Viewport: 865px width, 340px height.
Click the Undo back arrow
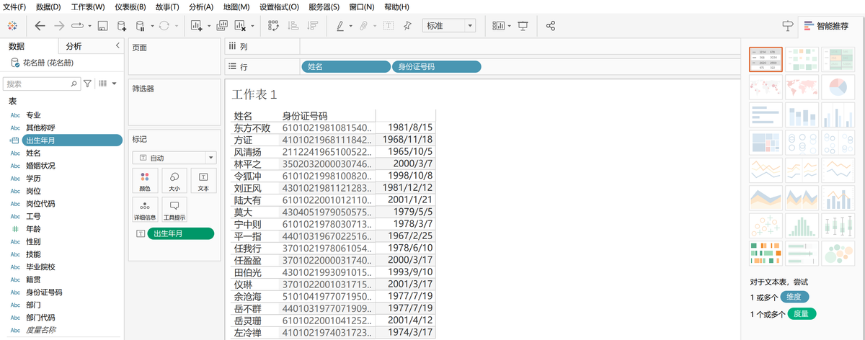[x=40, y=26]
